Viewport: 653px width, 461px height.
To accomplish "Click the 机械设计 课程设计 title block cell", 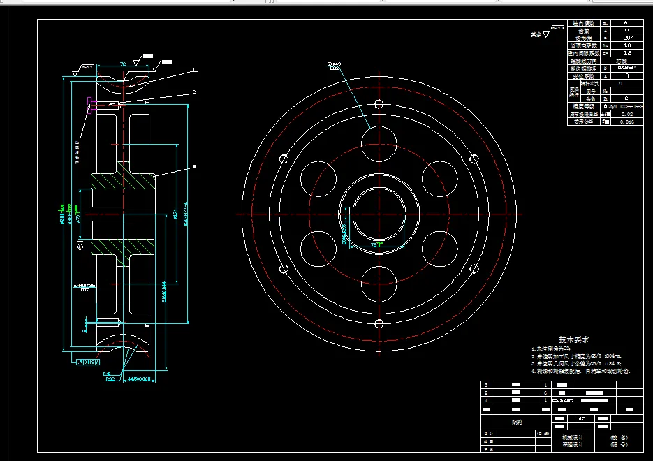I will (x=573, y=441).
